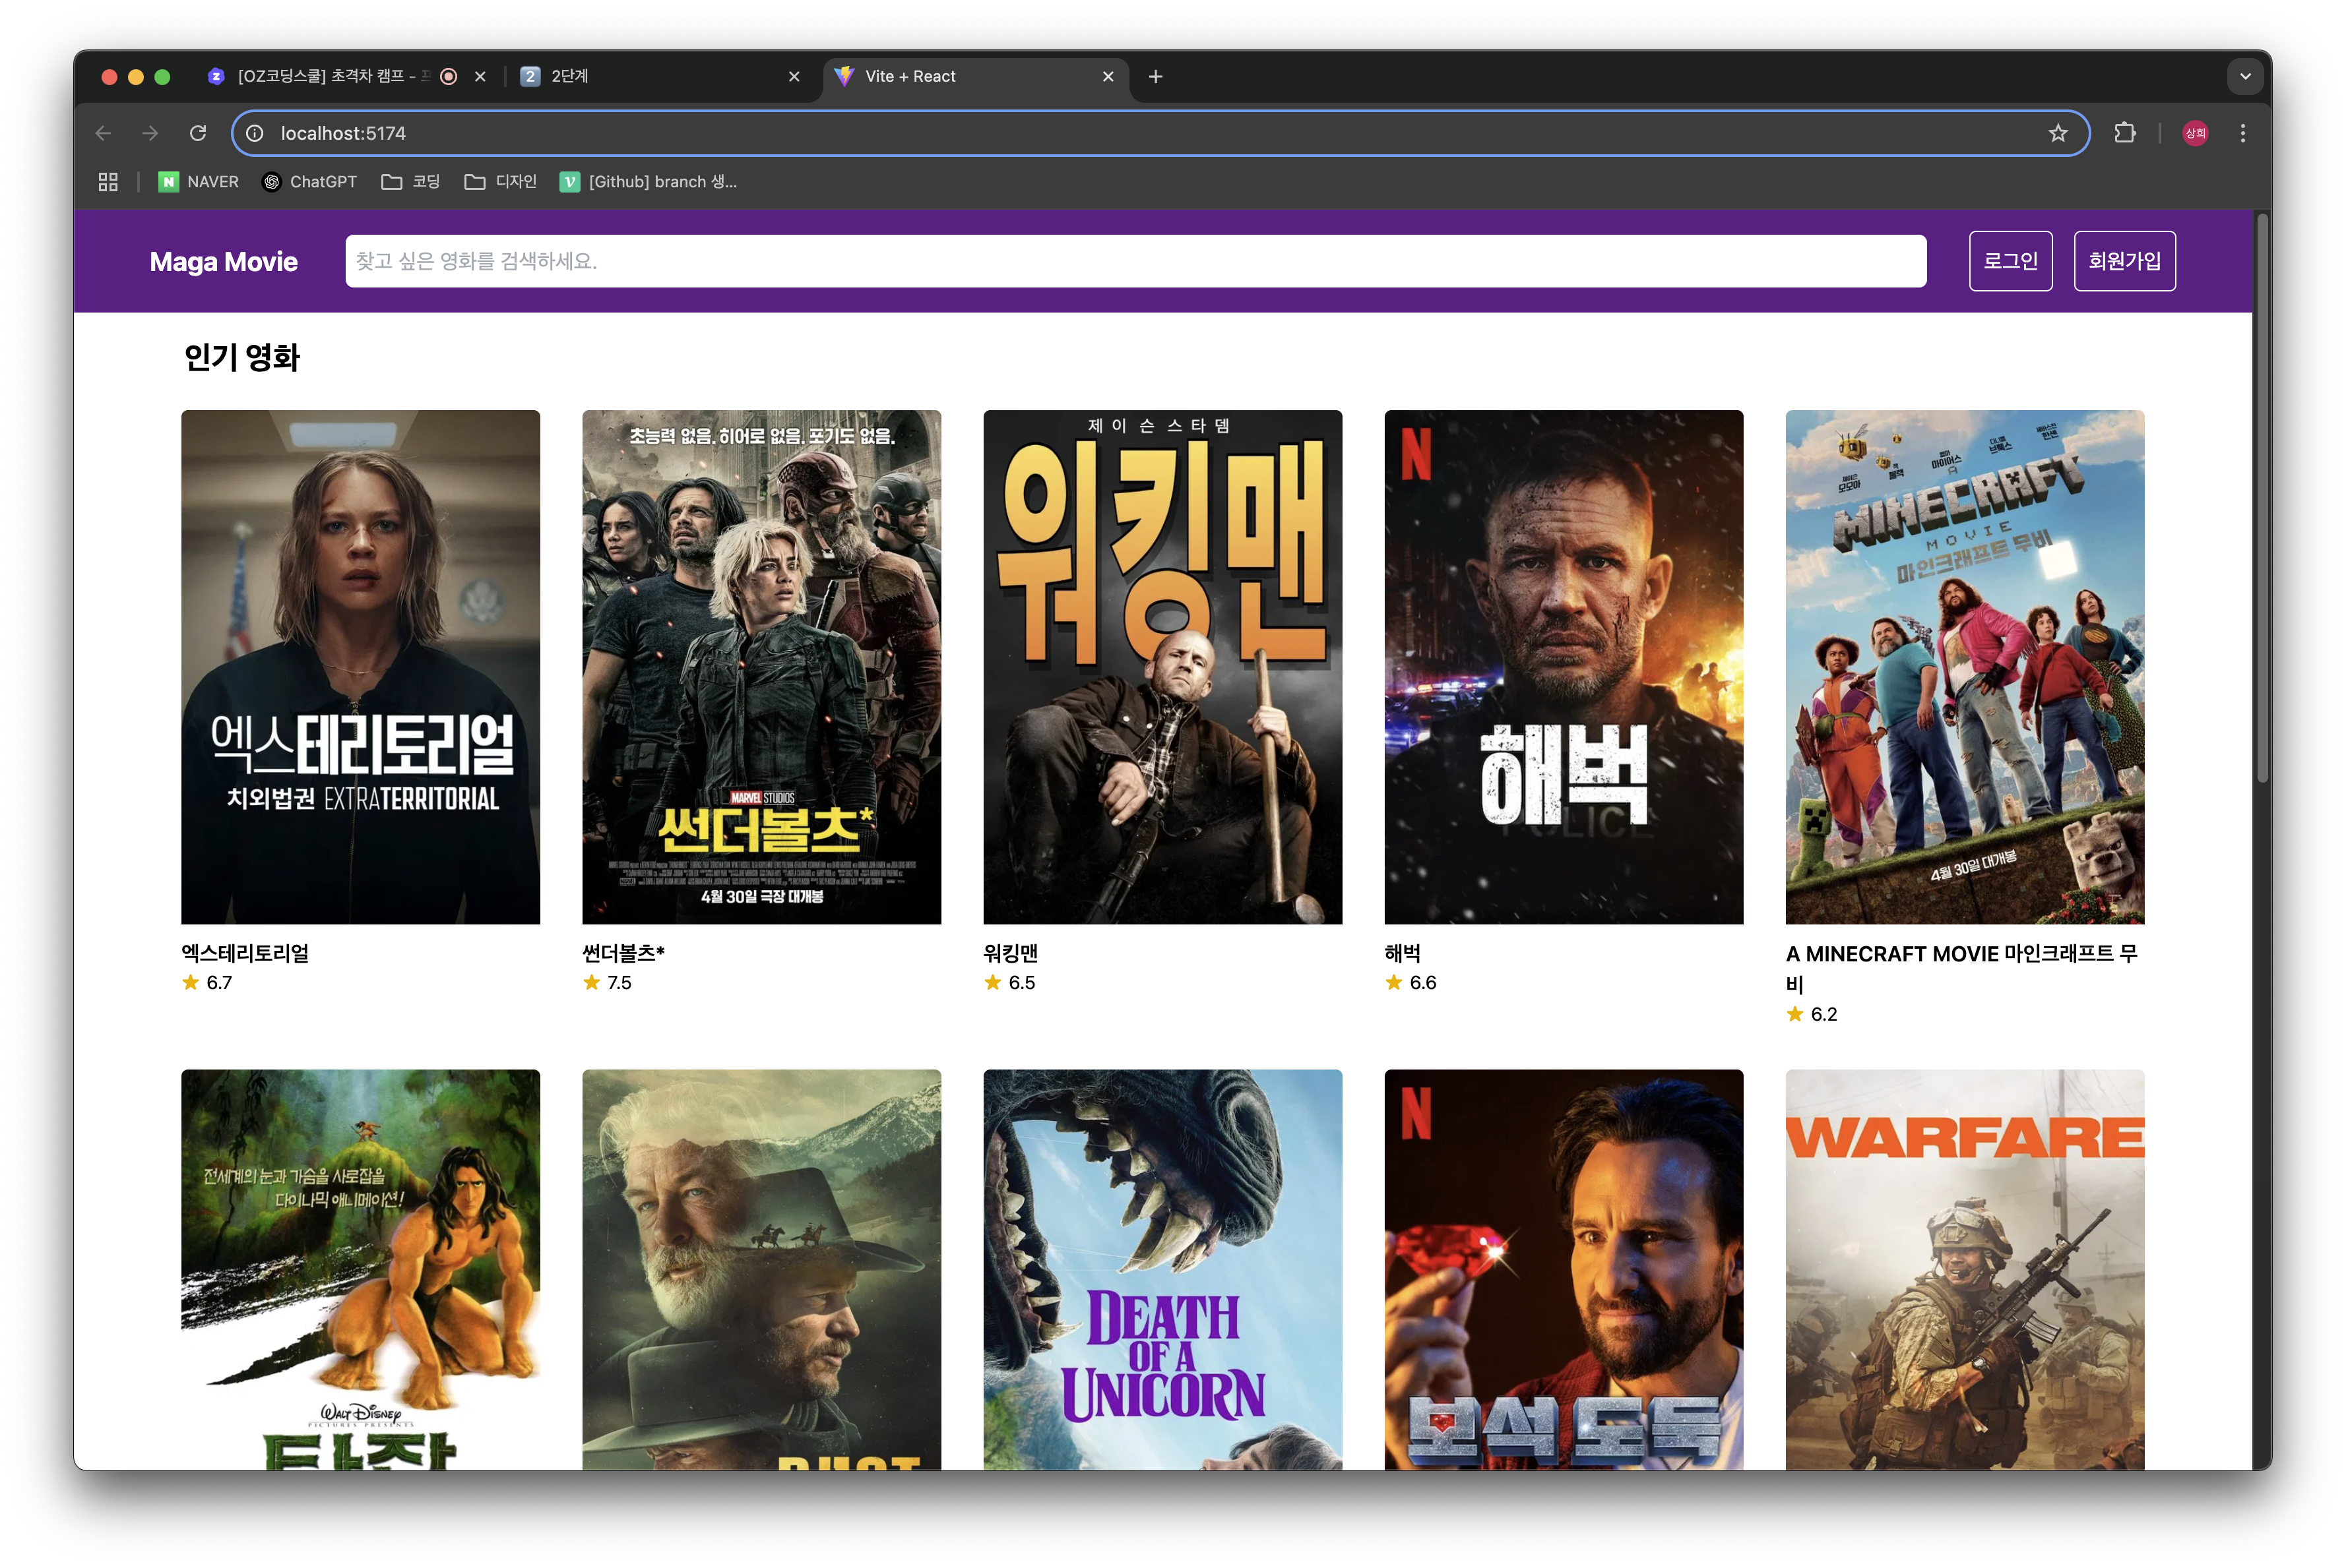The width and height of the screenshot is (2346, 1568).
Task: Open the western cowboy movie poster
Action: point(761,1269)
